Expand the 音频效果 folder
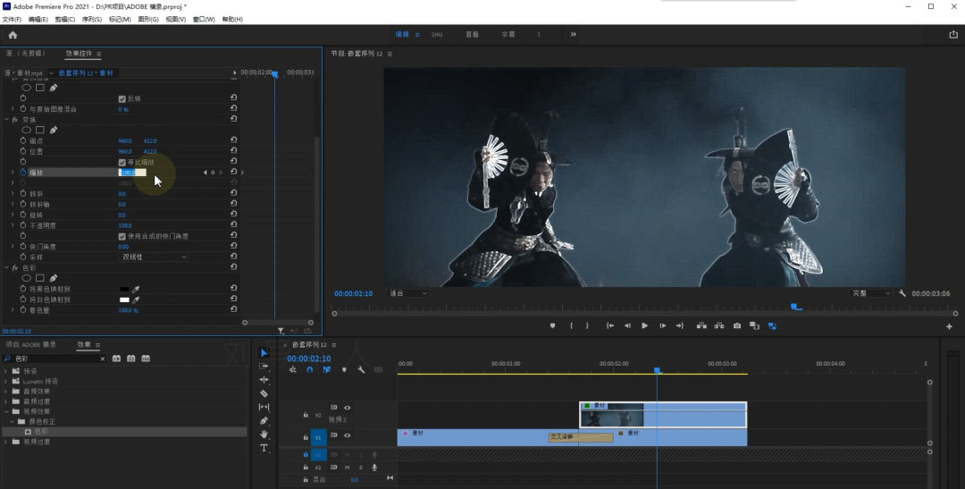965x489 pixels. [x=6, y=391]
